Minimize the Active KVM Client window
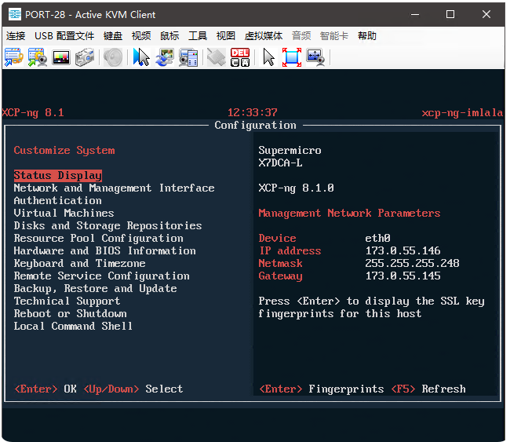This screenshot has height=442, width=510. point(415,14)
